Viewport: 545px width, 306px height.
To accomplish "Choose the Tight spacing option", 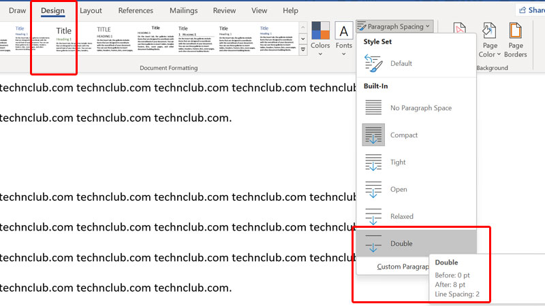I will [416, 162].
